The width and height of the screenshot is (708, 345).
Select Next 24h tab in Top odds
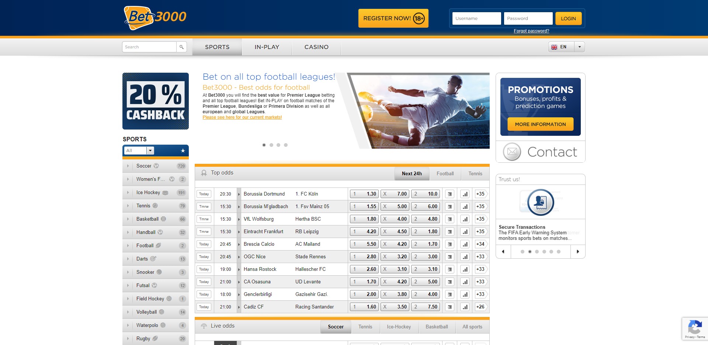[x=412, y=174]
